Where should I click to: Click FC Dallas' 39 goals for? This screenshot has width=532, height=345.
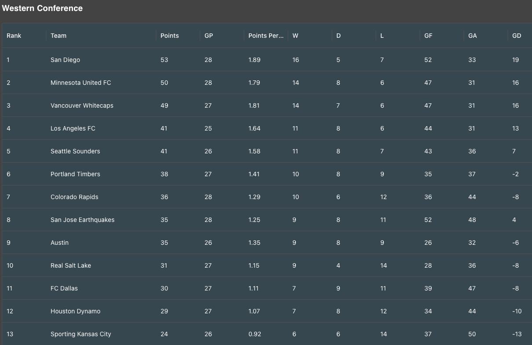428,288
